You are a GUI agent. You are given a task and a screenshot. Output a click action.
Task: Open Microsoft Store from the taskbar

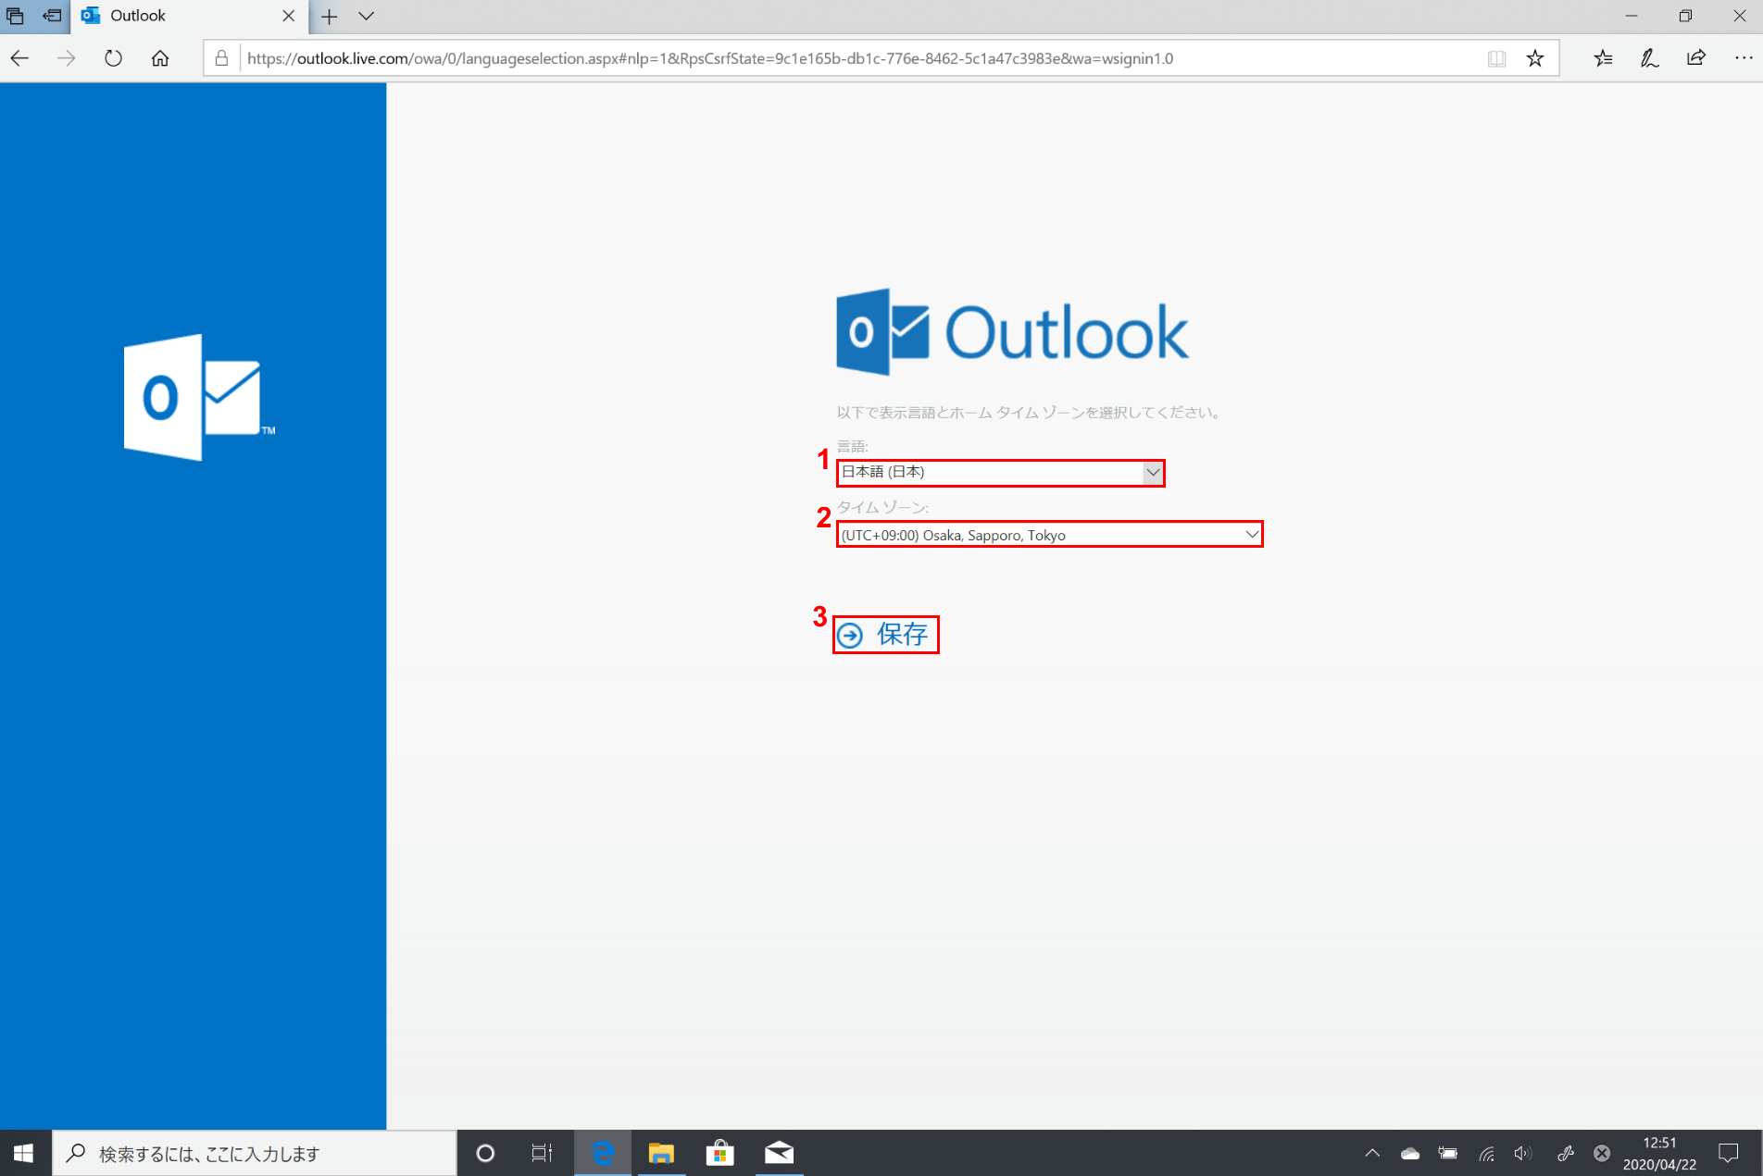719,1153
